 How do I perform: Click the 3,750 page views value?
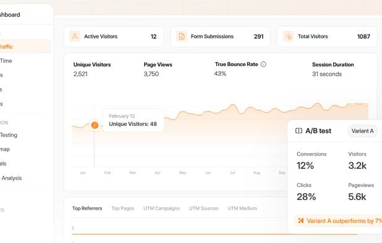tap(151, 74)
